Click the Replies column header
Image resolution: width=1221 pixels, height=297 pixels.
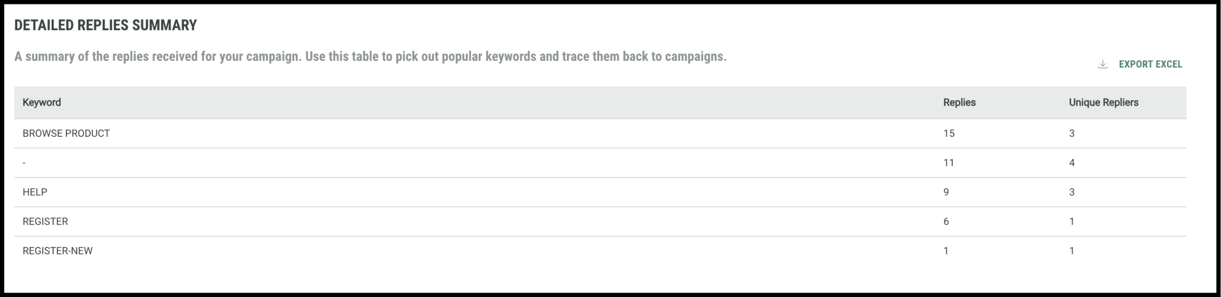pyautogui.click(x=959, y=103)
